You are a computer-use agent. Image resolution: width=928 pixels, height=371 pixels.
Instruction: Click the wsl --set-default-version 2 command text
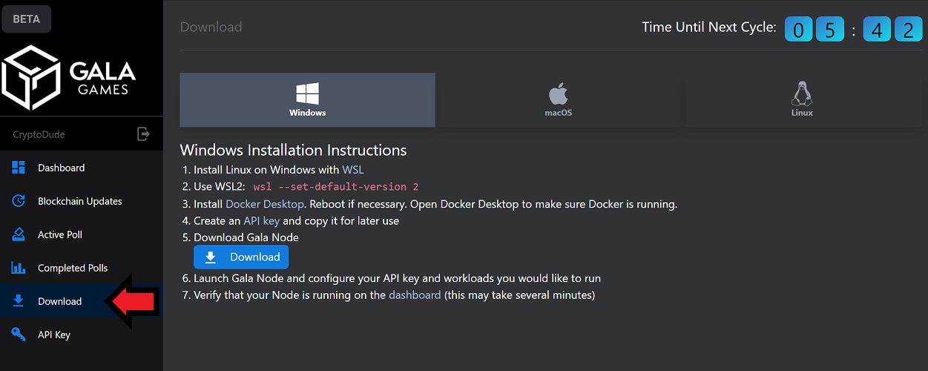[336, 187]
